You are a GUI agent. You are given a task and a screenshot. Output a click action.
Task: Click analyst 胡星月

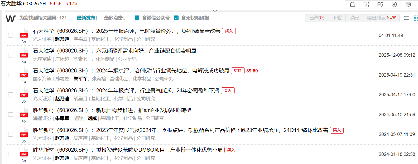coord(80,99)
